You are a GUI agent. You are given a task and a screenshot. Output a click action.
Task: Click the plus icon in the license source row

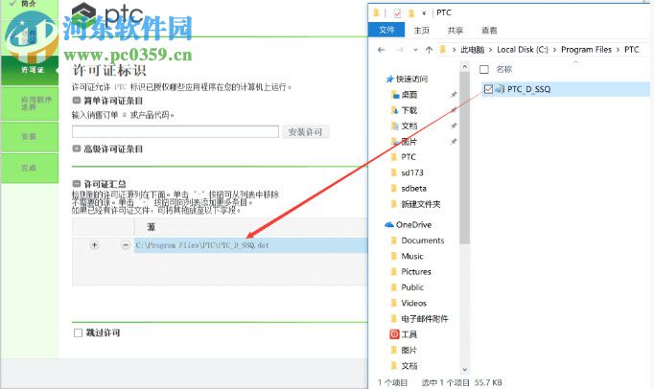pyautogui.click(x=94, y=244)
